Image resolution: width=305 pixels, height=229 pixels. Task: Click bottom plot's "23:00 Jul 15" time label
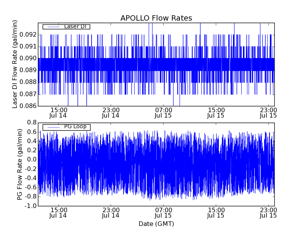pos(268,212)
